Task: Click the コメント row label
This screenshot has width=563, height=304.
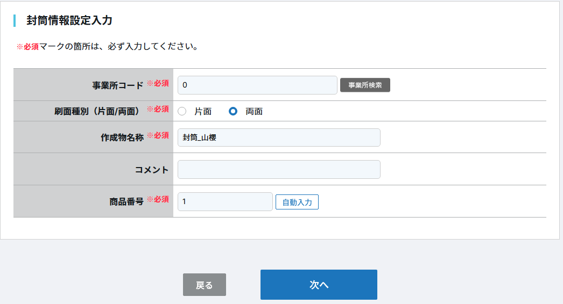Action: click(152, 170)
